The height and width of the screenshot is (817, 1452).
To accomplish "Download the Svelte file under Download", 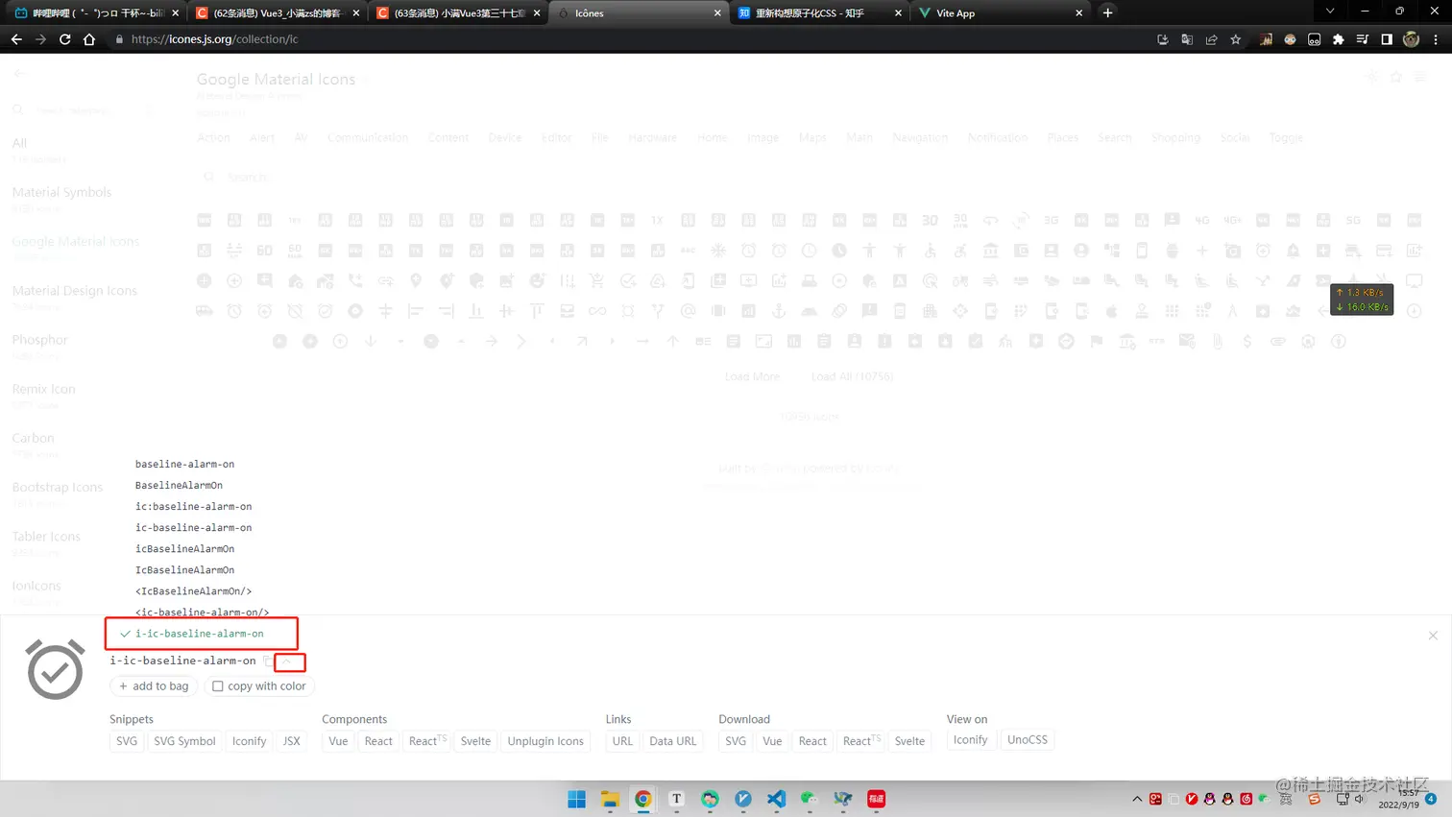I will (909, 741).
